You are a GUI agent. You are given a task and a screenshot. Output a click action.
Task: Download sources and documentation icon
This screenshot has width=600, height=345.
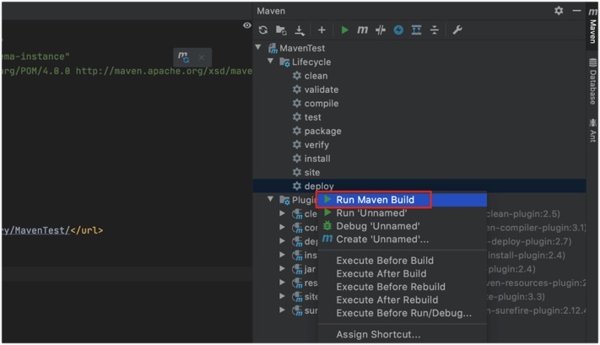pyautogui.click(x=300, y=30)
